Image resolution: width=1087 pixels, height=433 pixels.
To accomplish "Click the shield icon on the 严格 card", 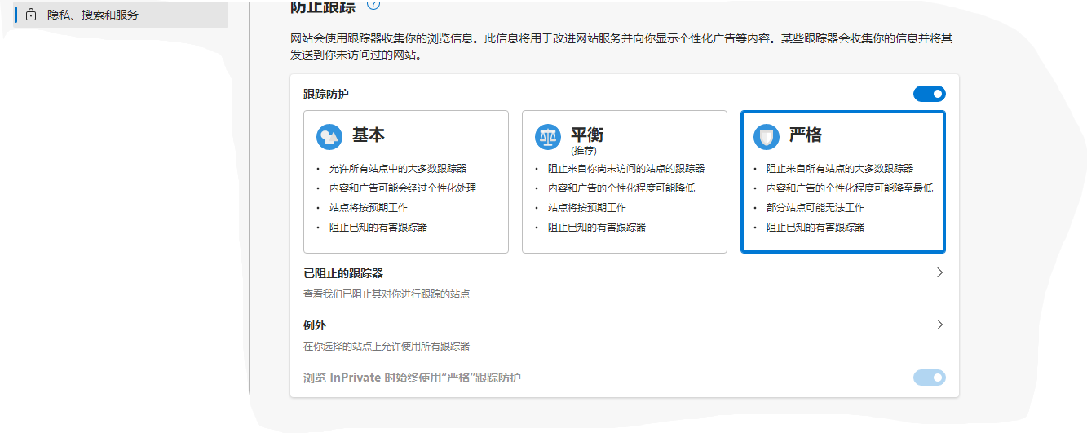I will pyautogui.click(x=767, y=136).
